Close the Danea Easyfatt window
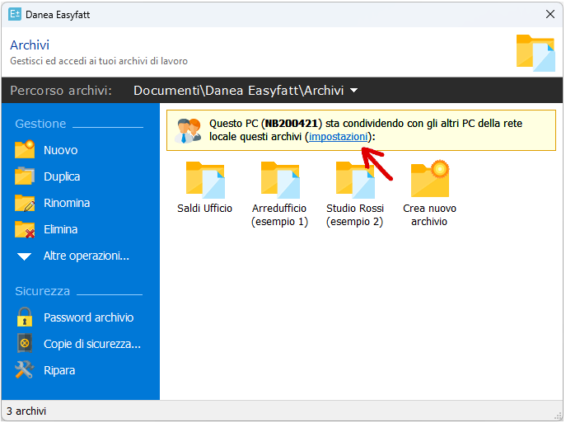 tap(550, 14)
